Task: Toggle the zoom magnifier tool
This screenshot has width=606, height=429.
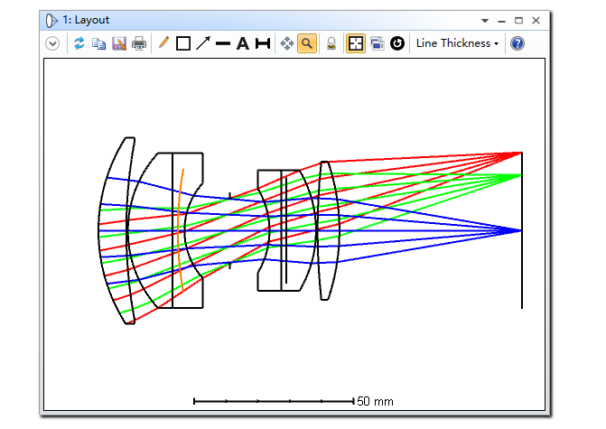Action: [x=307, y=43]
